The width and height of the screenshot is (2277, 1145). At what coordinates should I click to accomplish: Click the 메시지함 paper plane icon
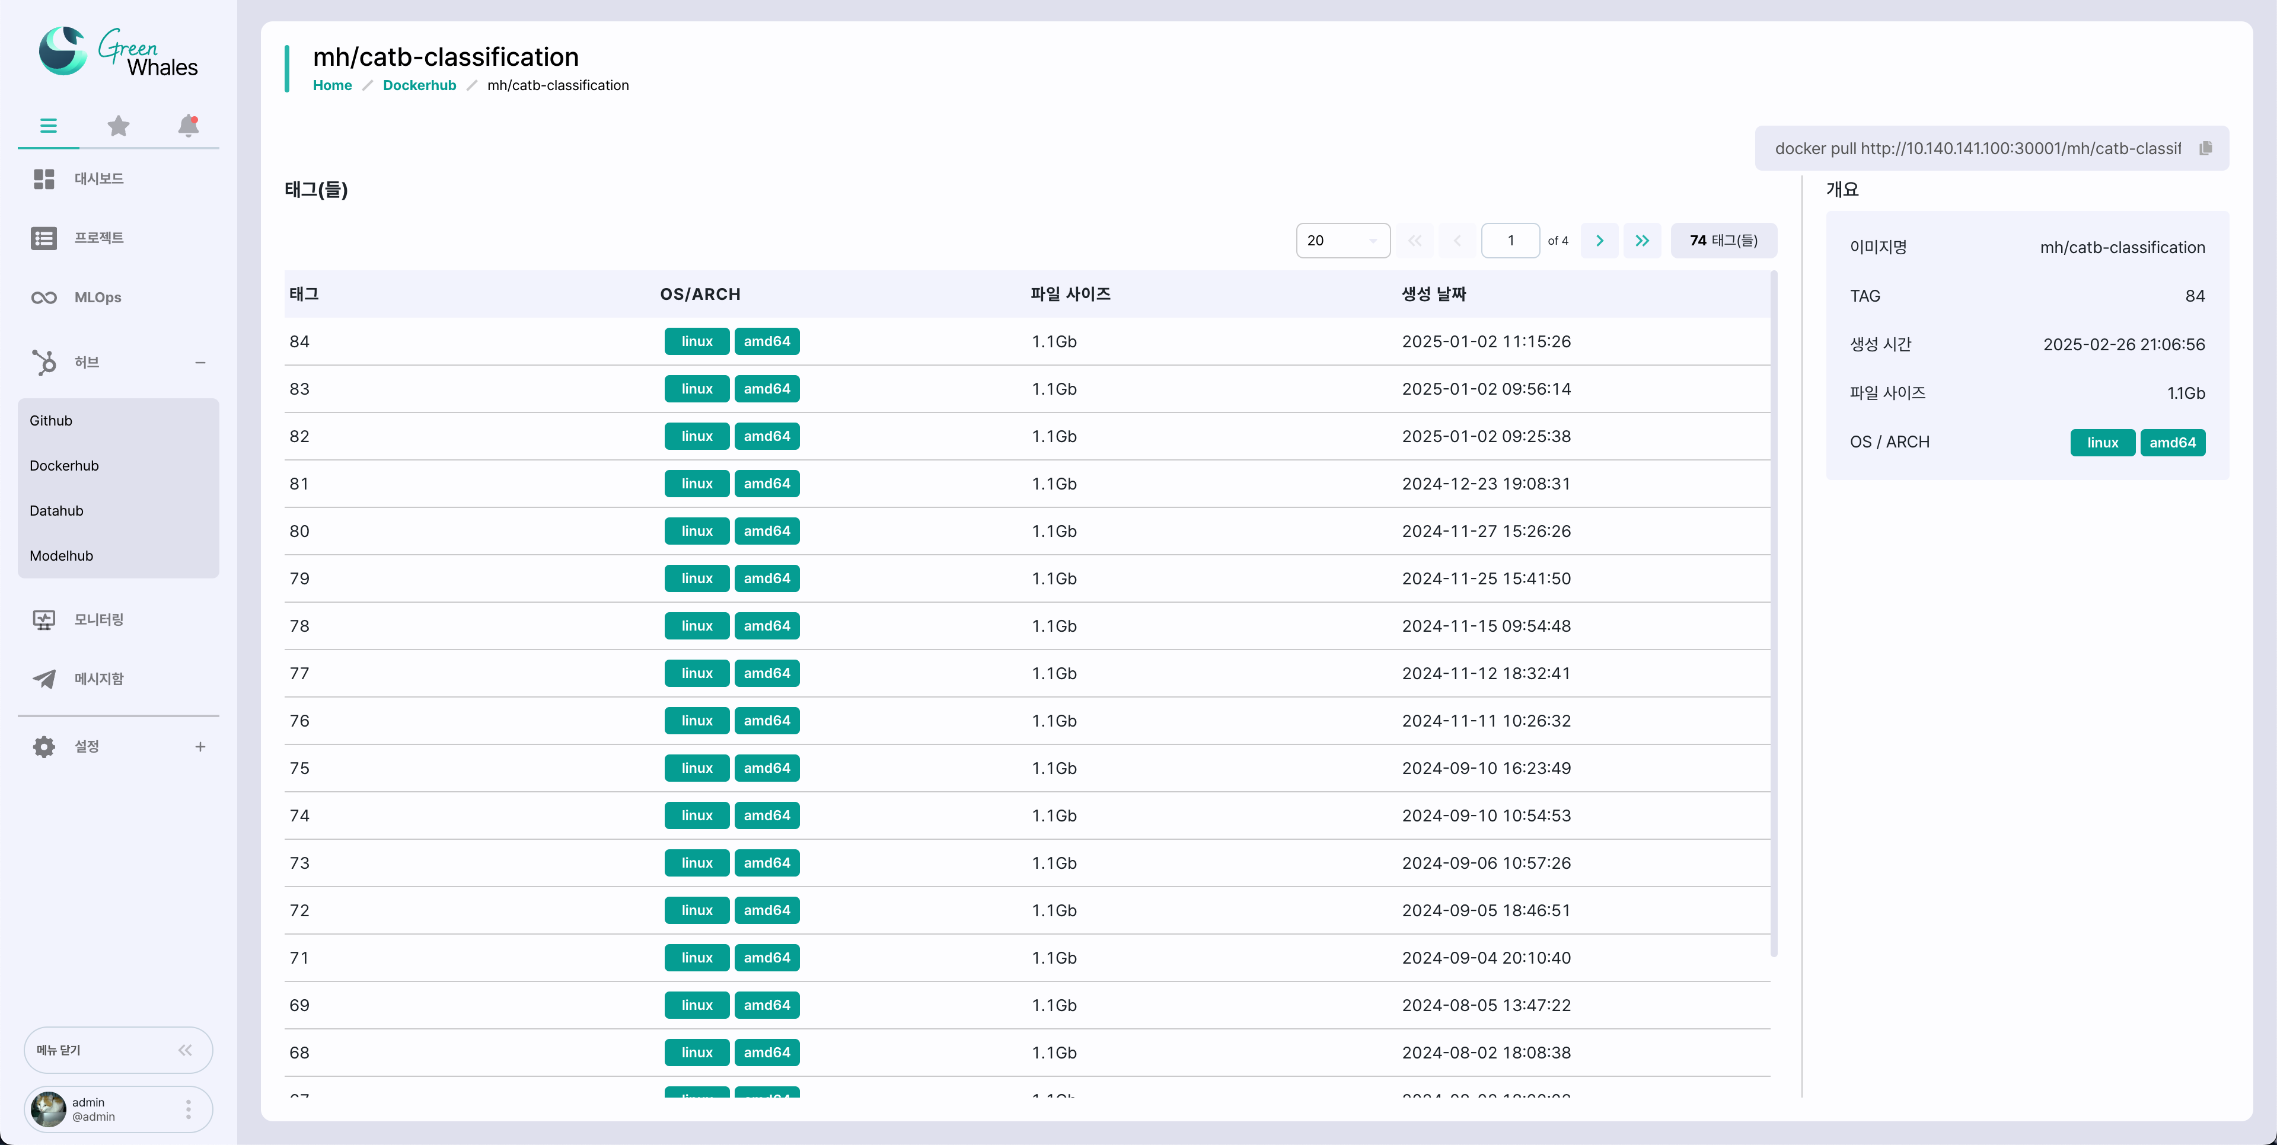click(44, 679)
